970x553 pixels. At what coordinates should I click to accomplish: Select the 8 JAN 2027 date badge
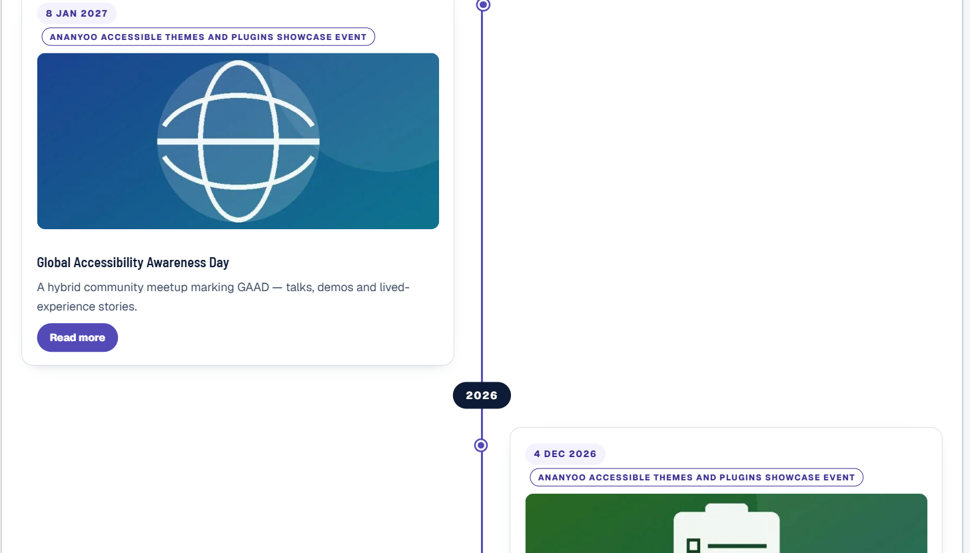[x=77, y=13]
